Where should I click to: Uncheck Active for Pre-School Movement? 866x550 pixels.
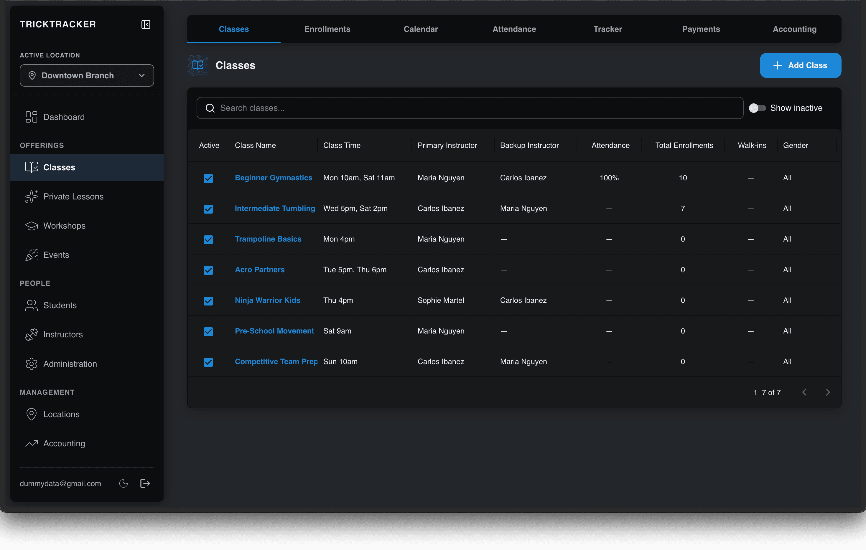[208, 331]
